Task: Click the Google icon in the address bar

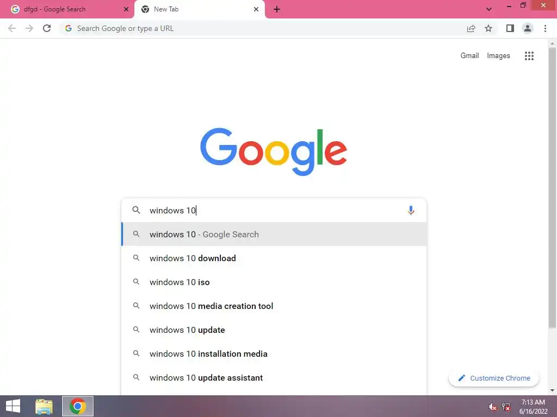Action: [69, 28]
